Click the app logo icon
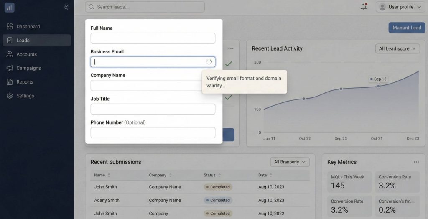The image size is (428, 219). (10, 8)
